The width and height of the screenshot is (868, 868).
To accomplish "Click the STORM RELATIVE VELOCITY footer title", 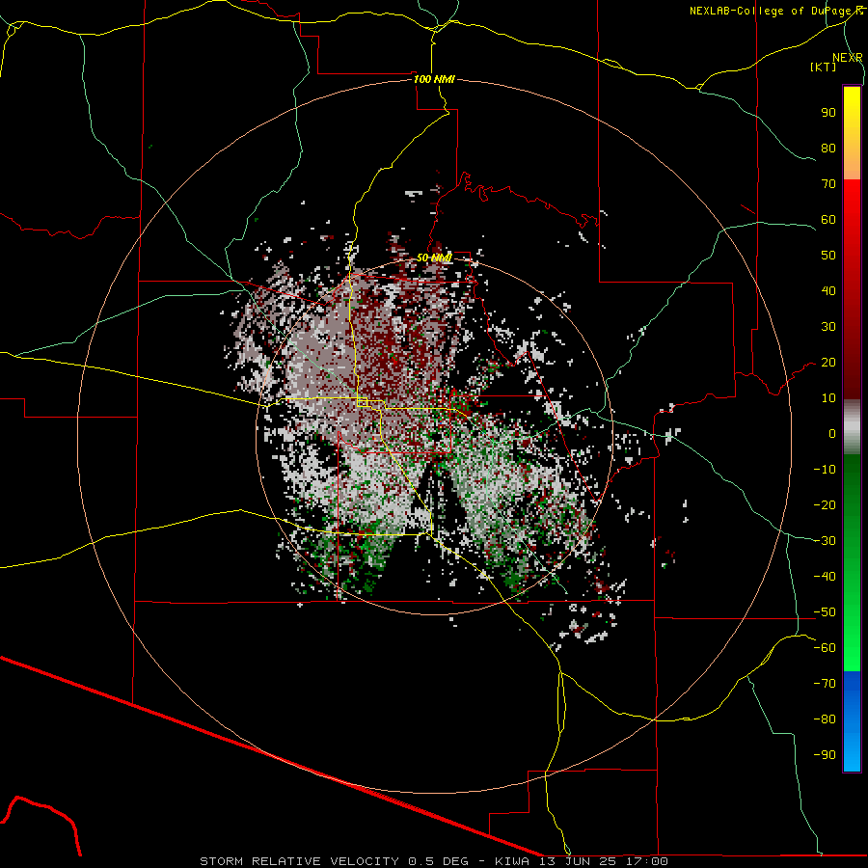I will coord(299,861).
